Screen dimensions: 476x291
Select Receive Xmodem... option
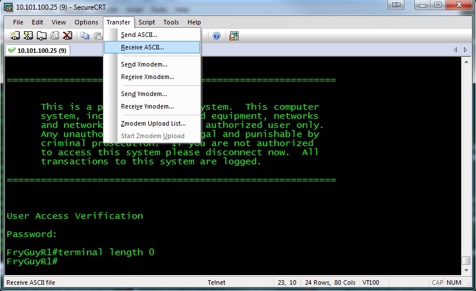click(x=152, y=77)
